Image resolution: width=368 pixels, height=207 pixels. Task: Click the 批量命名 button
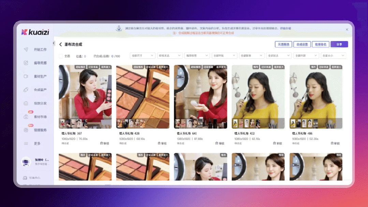coord(320,44)
